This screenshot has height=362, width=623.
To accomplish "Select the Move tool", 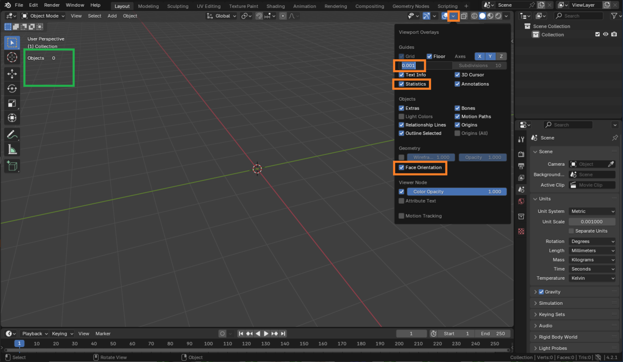I will pos(12,74).
